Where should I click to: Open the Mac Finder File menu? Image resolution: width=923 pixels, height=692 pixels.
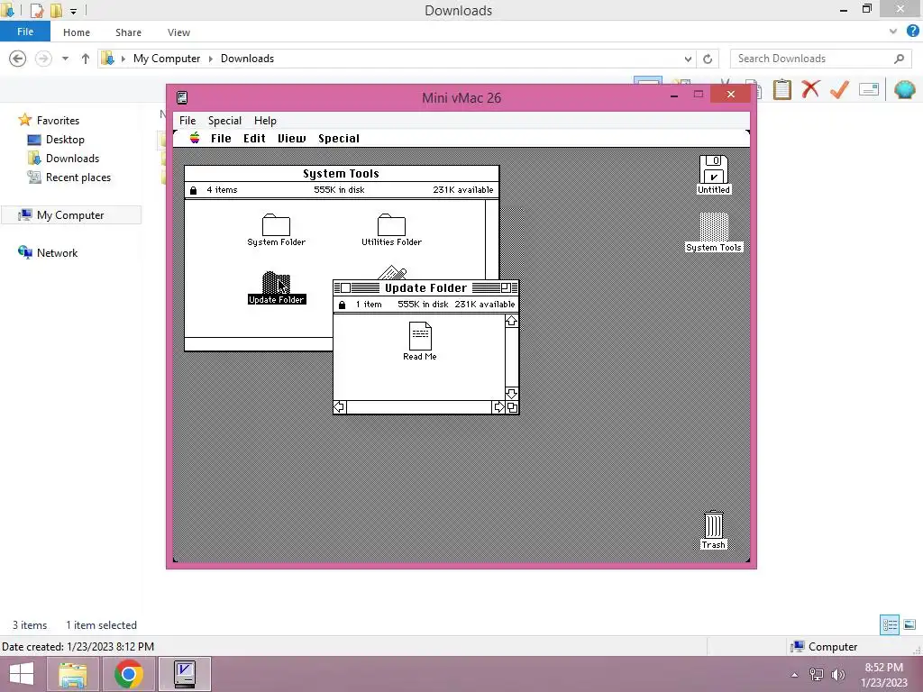coord(221,138)
